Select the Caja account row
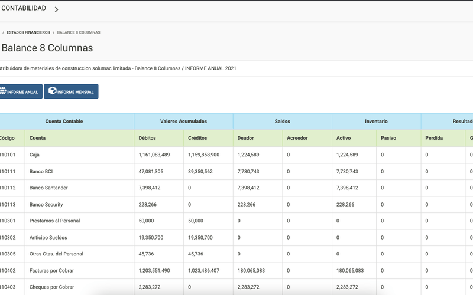This screenshot has height=295, width=473. click(x=35, y=155)
